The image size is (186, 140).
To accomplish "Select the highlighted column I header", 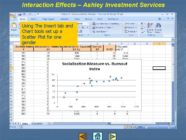I will pos(159,44).
